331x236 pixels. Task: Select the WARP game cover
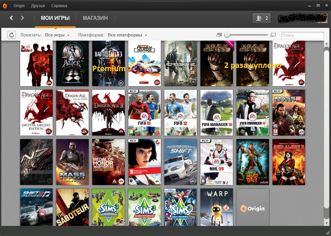pos(217,207)
